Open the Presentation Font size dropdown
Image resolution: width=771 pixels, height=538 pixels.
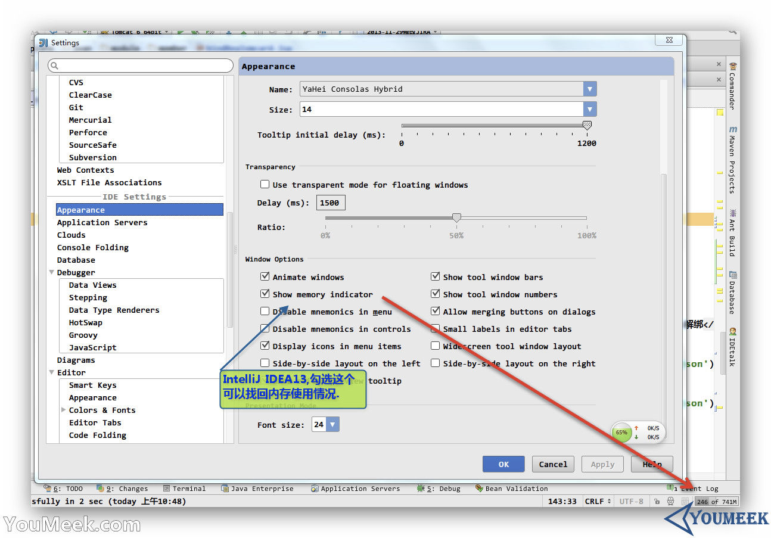pyautogui.click(x=332, y=425)
